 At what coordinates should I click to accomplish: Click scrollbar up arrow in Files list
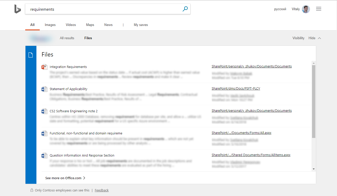click(x=314, y=63)
